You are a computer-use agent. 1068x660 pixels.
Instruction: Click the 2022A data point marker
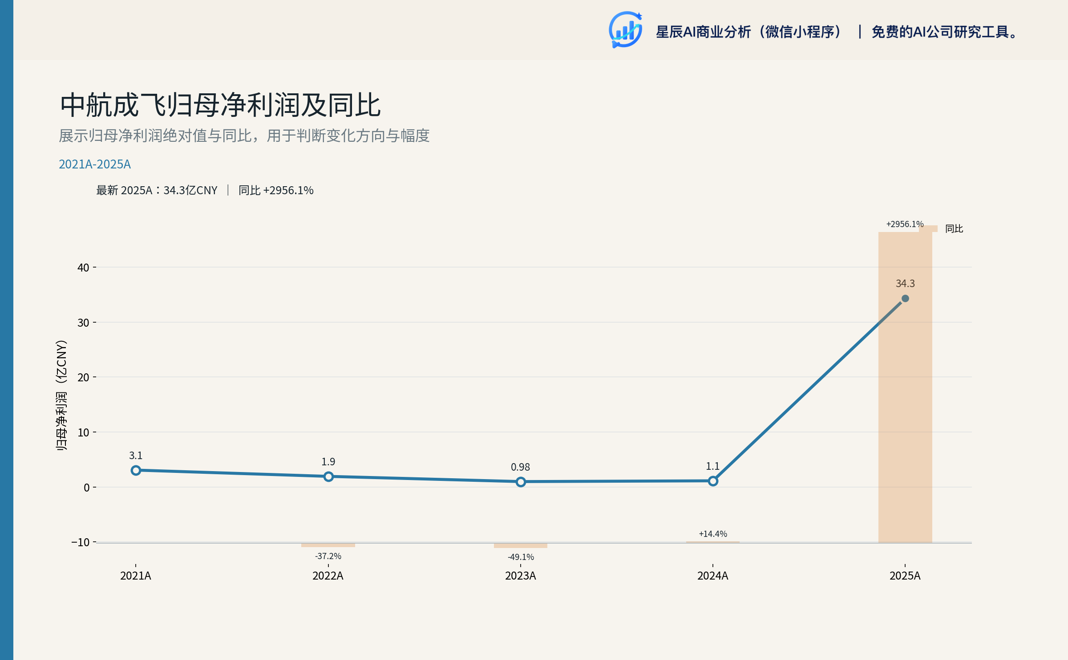328,476
